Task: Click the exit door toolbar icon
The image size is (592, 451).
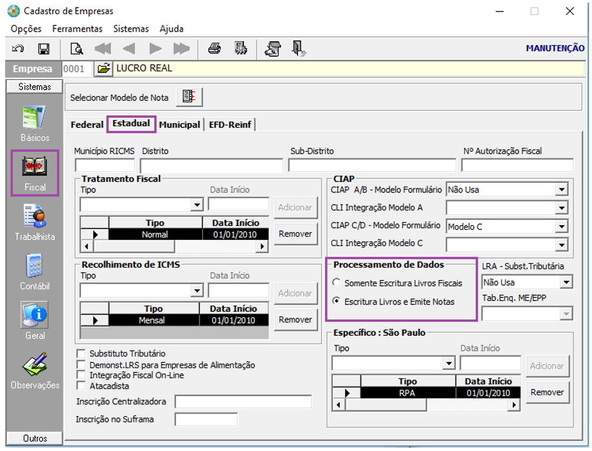Action: tap(299, 49)
